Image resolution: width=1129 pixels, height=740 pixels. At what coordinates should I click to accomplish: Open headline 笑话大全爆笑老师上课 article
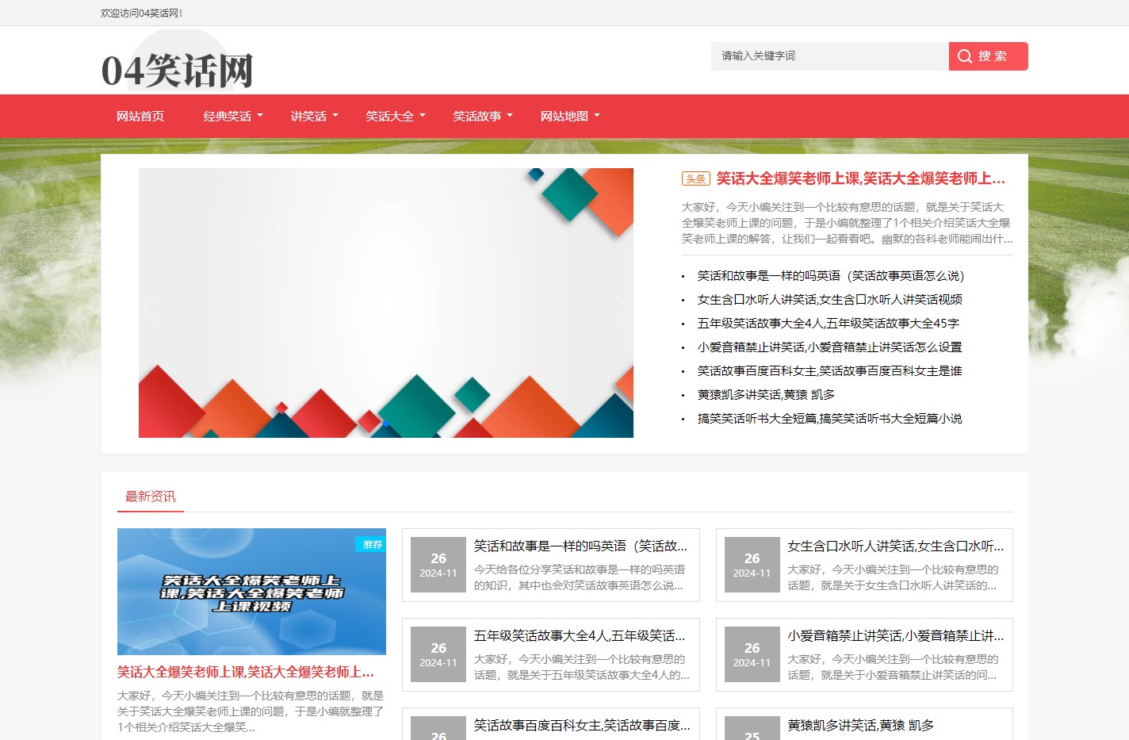click(x=860, y=178)
